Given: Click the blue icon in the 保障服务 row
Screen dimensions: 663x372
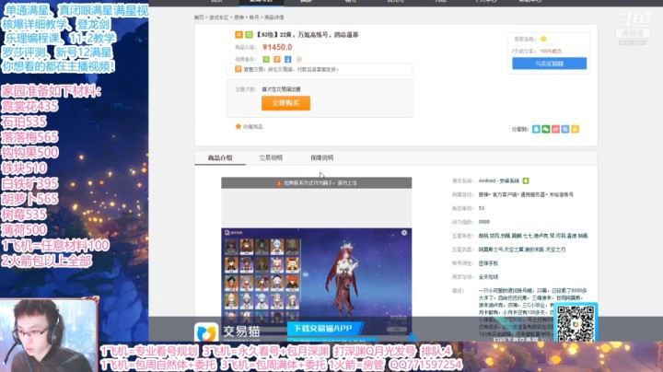Looking at the screenshot, I should pyautogui.click(x=288, y=59).
